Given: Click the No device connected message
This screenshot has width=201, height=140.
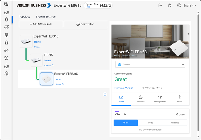Looking at the screenshot, I should click(150, 130).
